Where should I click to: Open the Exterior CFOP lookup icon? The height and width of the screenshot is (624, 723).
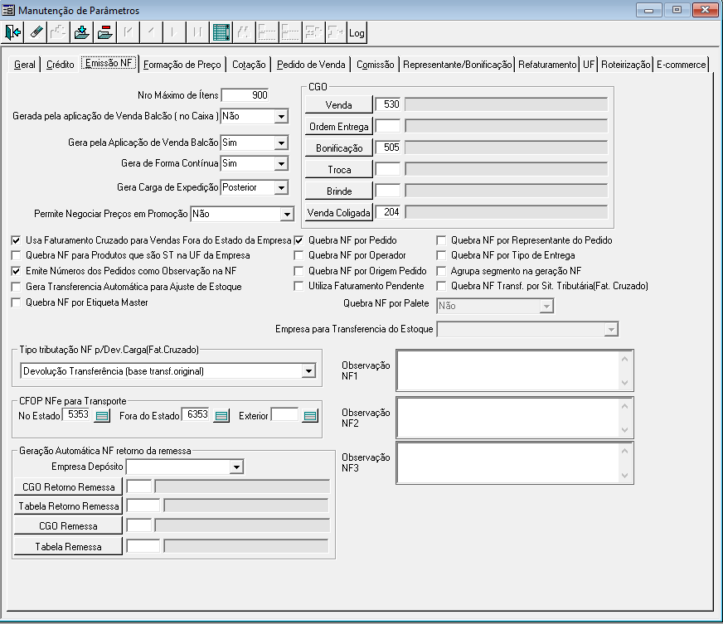tap(310, 416)
